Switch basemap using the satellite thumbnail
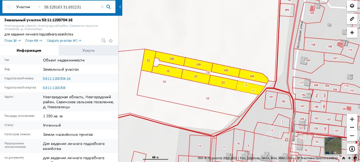 point(333,145)
